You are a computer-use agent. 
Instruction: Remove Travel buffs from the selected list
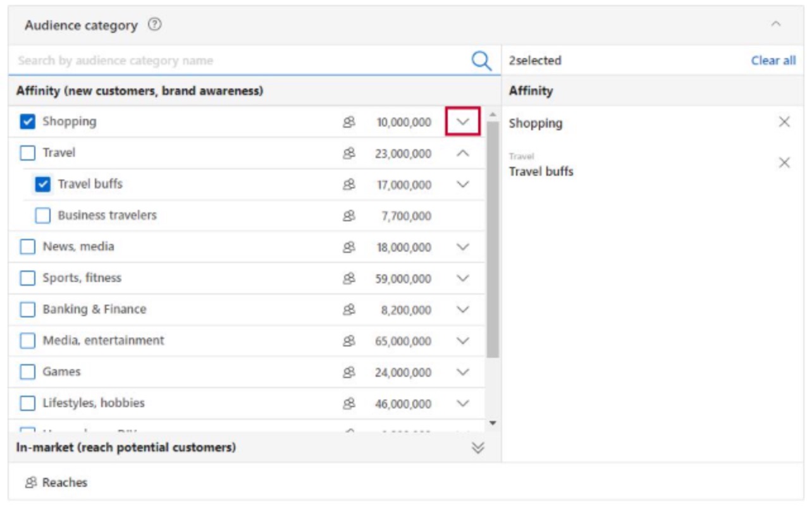click(x=784, y=163)
